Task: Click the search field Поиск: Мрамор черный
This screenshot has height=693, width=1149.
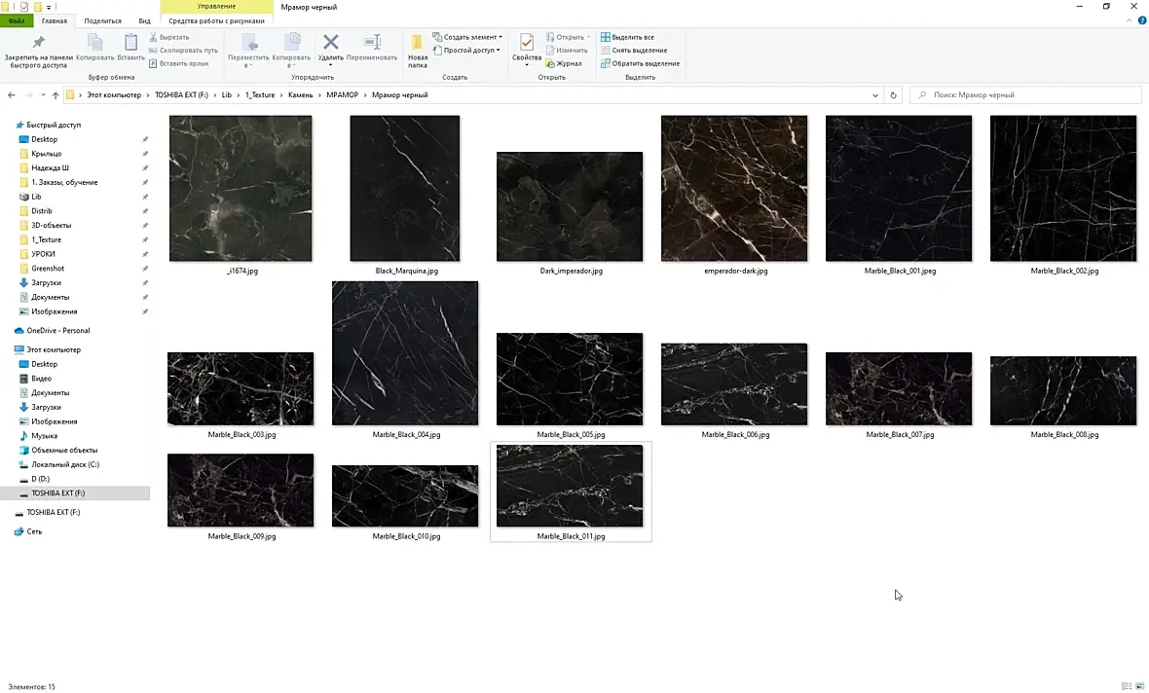Action: pyautogui.click(x=1025, y=95)
